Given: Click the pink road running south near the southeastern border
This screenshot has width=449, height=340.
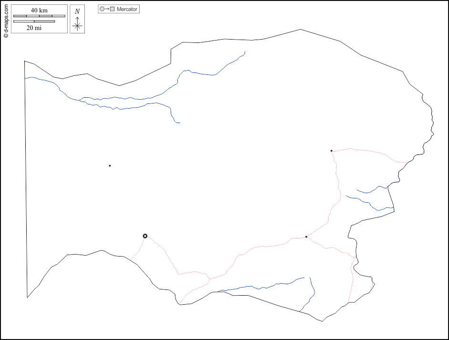Looking at the screenshot, I should click(x=351, y=281).
